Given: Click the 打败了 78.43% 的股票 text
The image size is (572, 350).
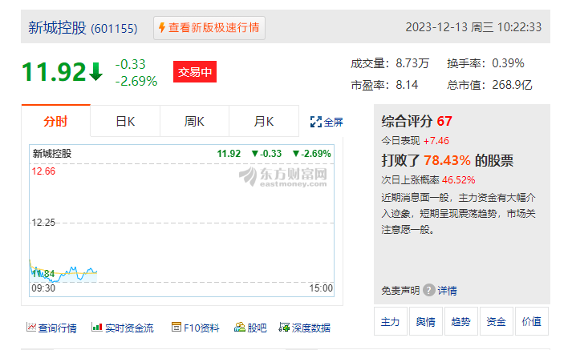Looking at the screenshot, I should tap(447, 160).
